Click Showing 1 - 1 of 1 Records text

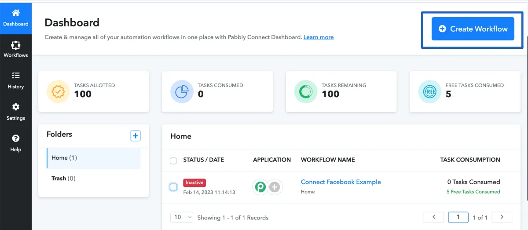pyautogui.click(x=233, y=218)
